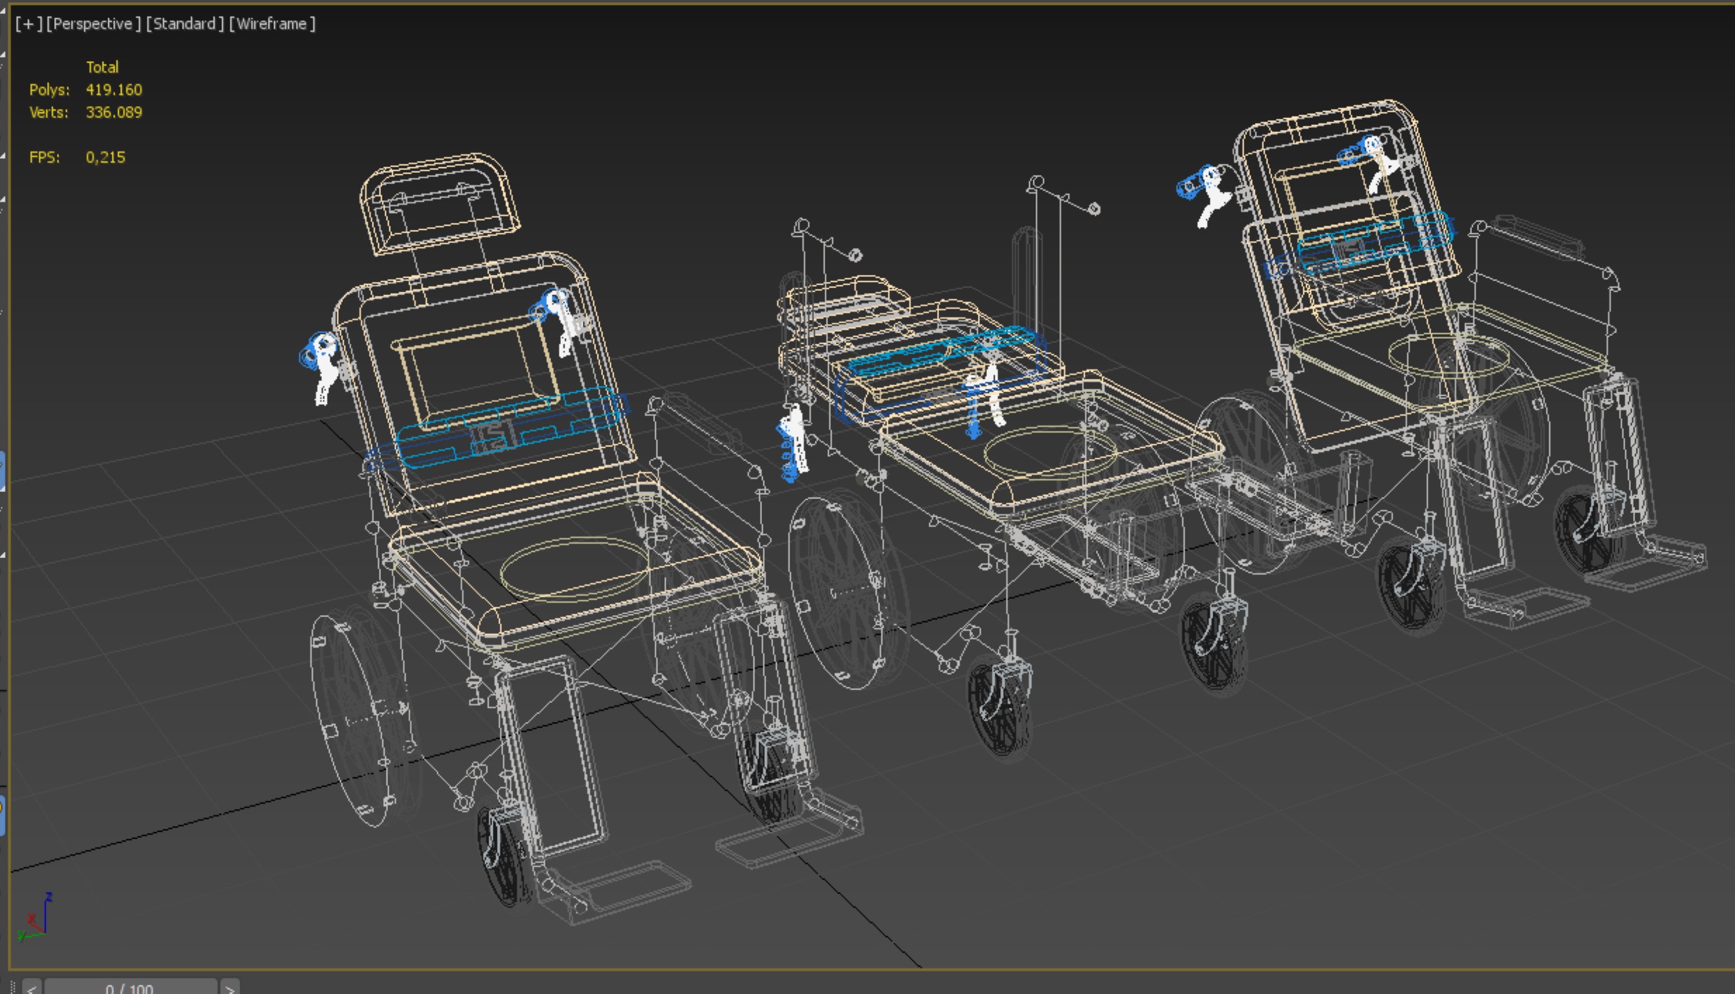Open the Wireframe per-view preference menu
This screenshot has width=1735, height=994.
tap(272, 24)
